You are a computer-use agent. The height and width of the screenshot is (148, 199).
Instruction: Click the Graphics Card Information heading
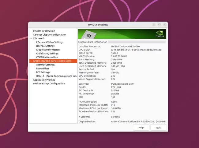92,42
